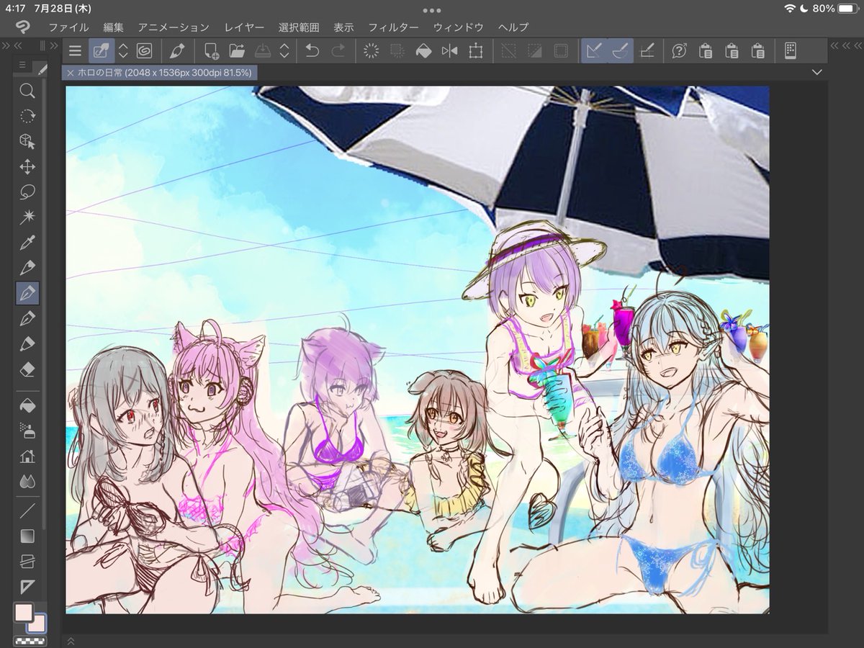864x648 pixels.
Task: Select the Eraser tool
Action: point(27,369)
